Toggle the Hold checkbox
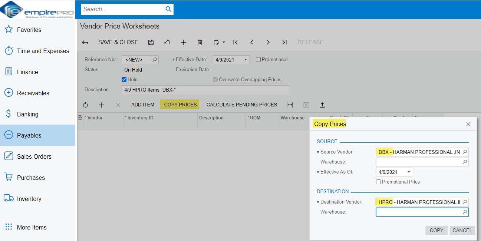481x241 pixels. (x=124, y=79)
